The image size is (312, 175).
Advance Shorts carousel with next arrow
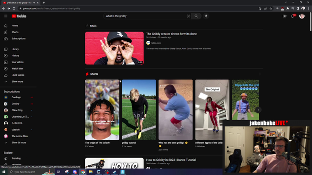pos(258,110)
